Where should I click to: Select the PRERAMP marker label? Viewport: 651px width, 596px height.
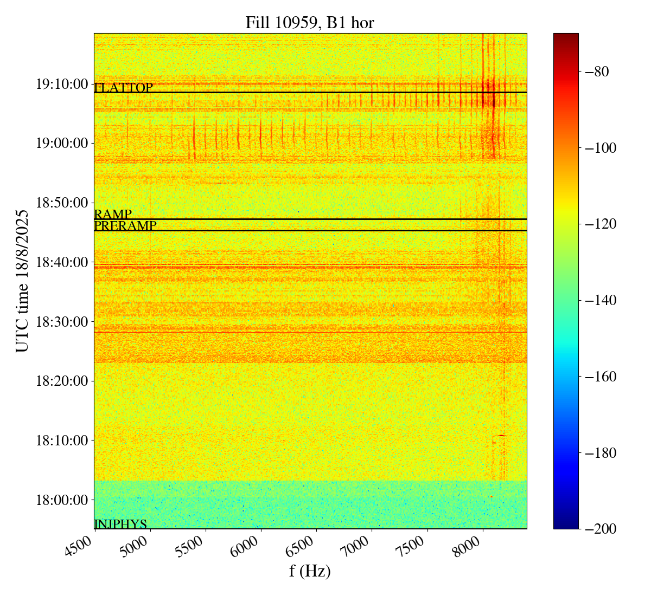[125, 226]
